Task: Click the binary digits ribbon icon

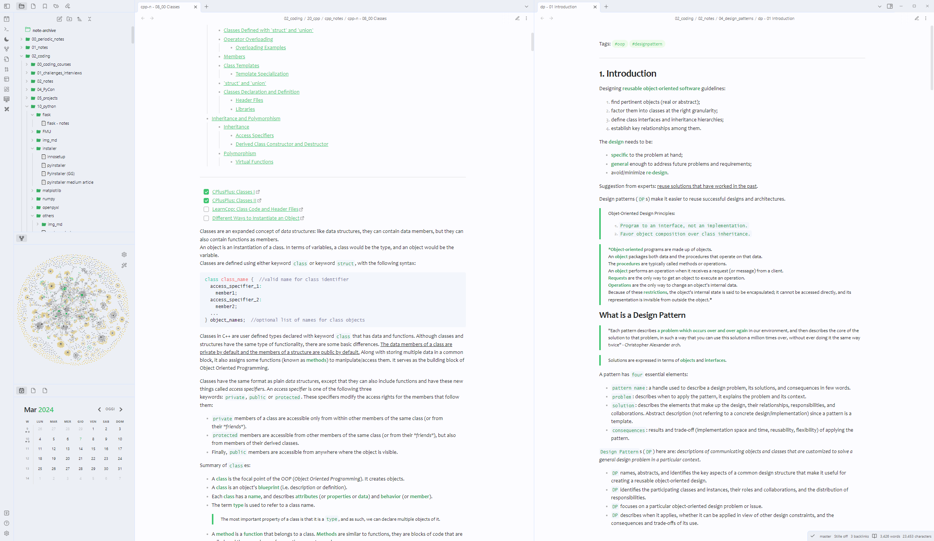Action: 6,69
